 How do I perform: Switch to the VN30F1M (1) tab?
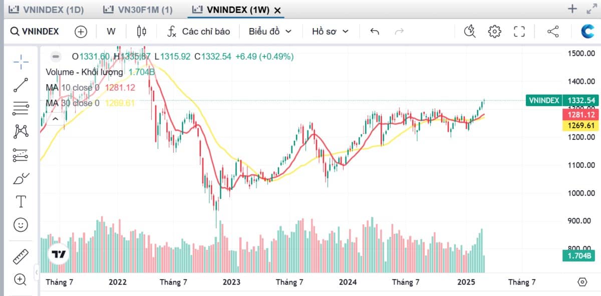(x=137, y=10)
